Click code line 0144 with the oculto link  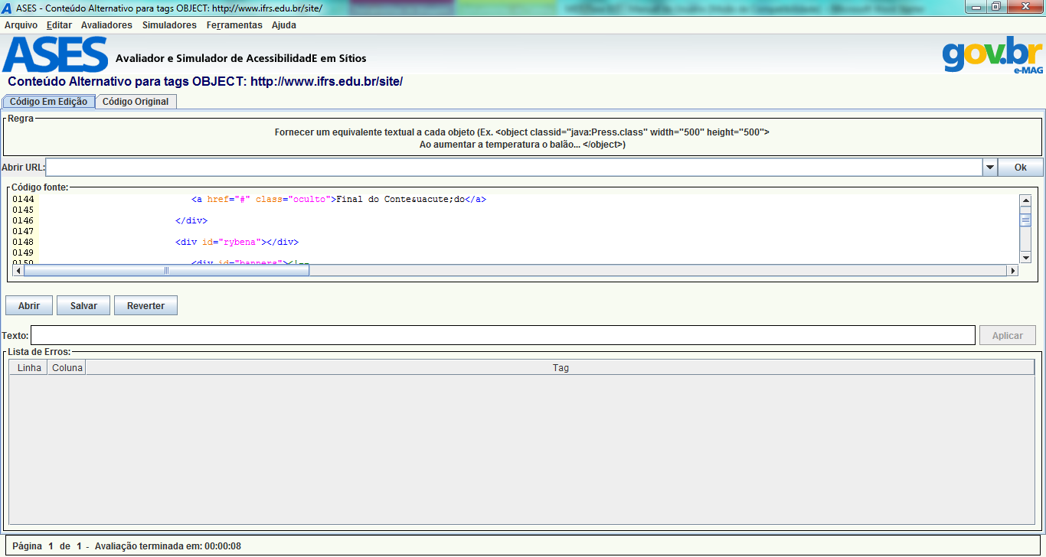point(338,199)
